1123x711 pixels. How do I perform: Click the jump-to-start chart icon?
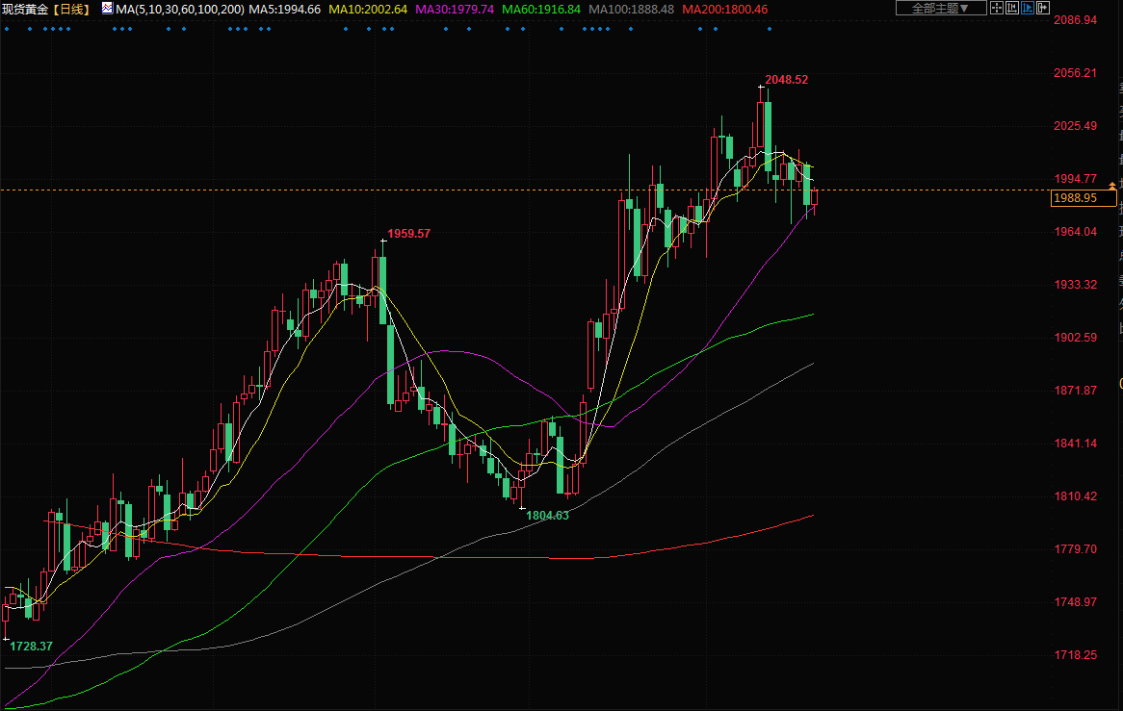[1013, 8]
